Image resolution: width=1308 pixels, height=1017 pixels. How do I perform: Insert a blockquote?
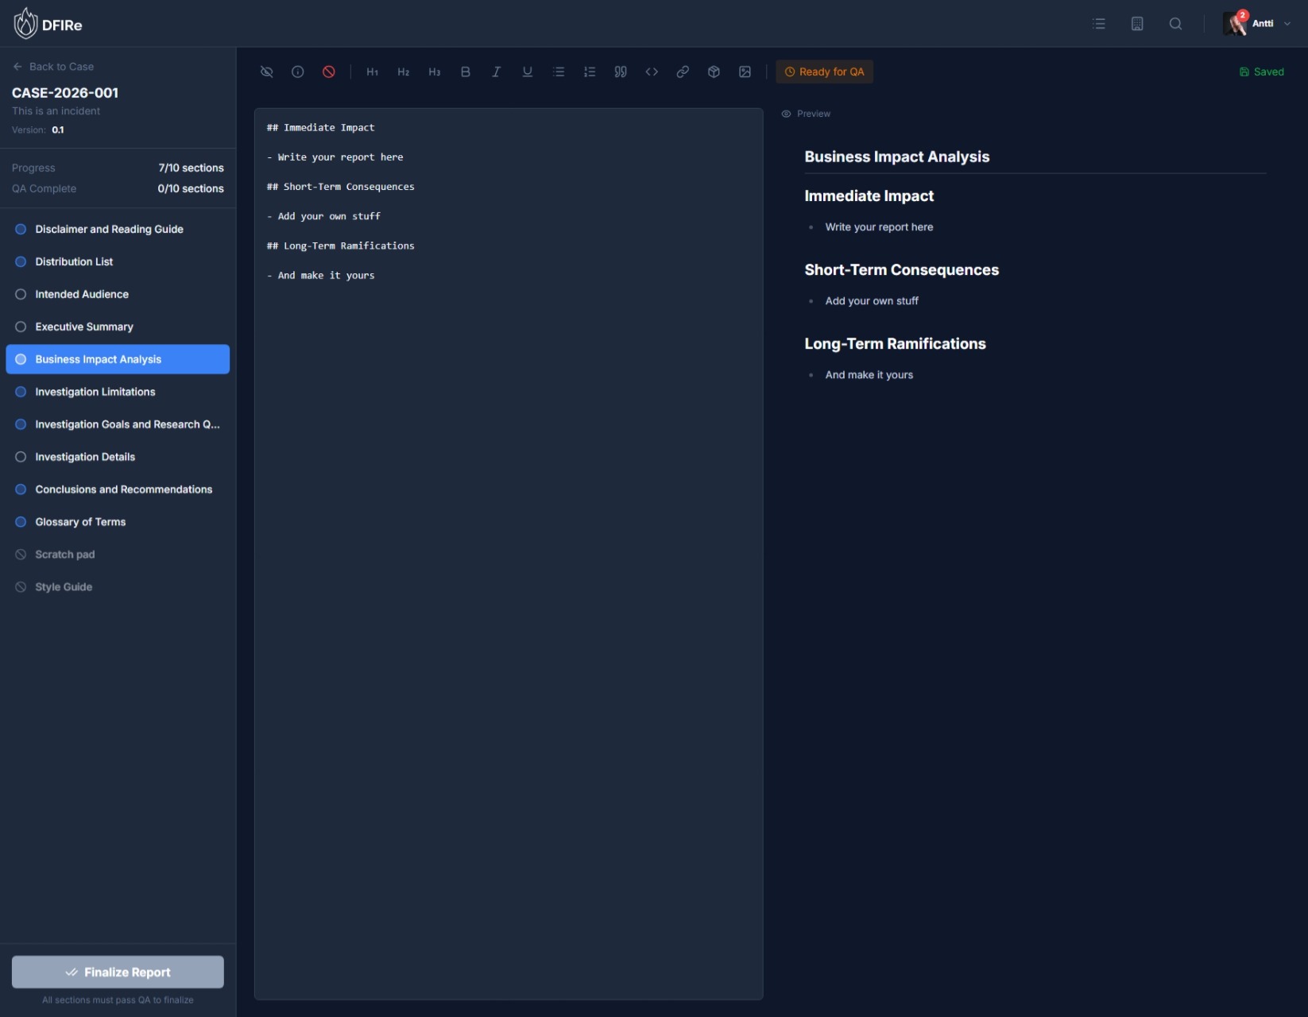point(621,72)
